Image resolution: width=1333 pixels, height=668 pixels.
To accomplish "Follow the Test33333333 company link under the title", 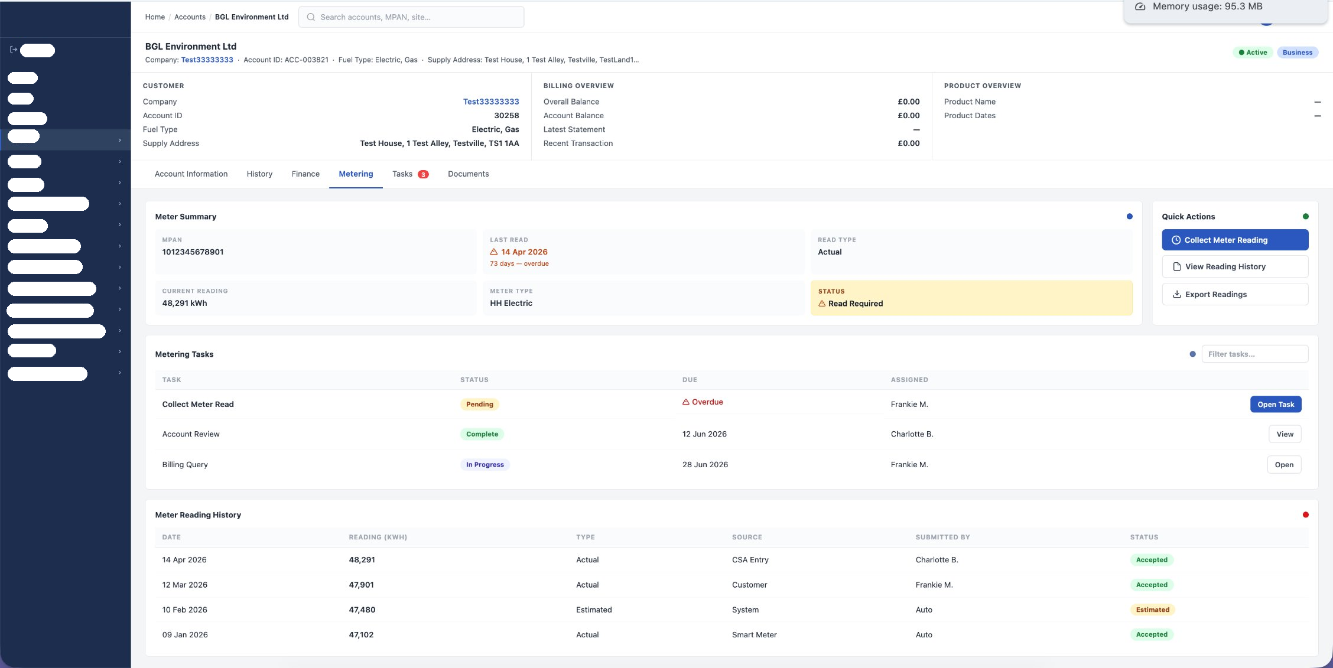I will [x=207, y=60].
